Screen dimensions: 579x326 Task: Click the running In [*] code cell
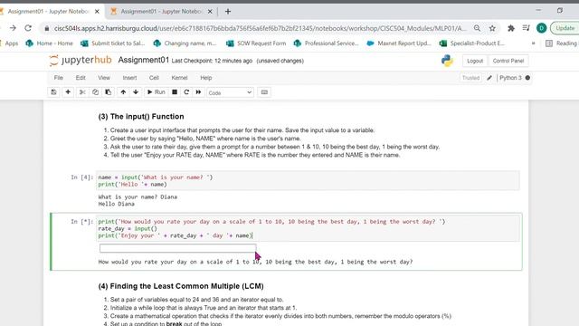308,228
